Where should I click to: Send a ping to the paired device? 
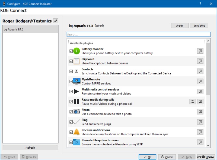[199, 25]
